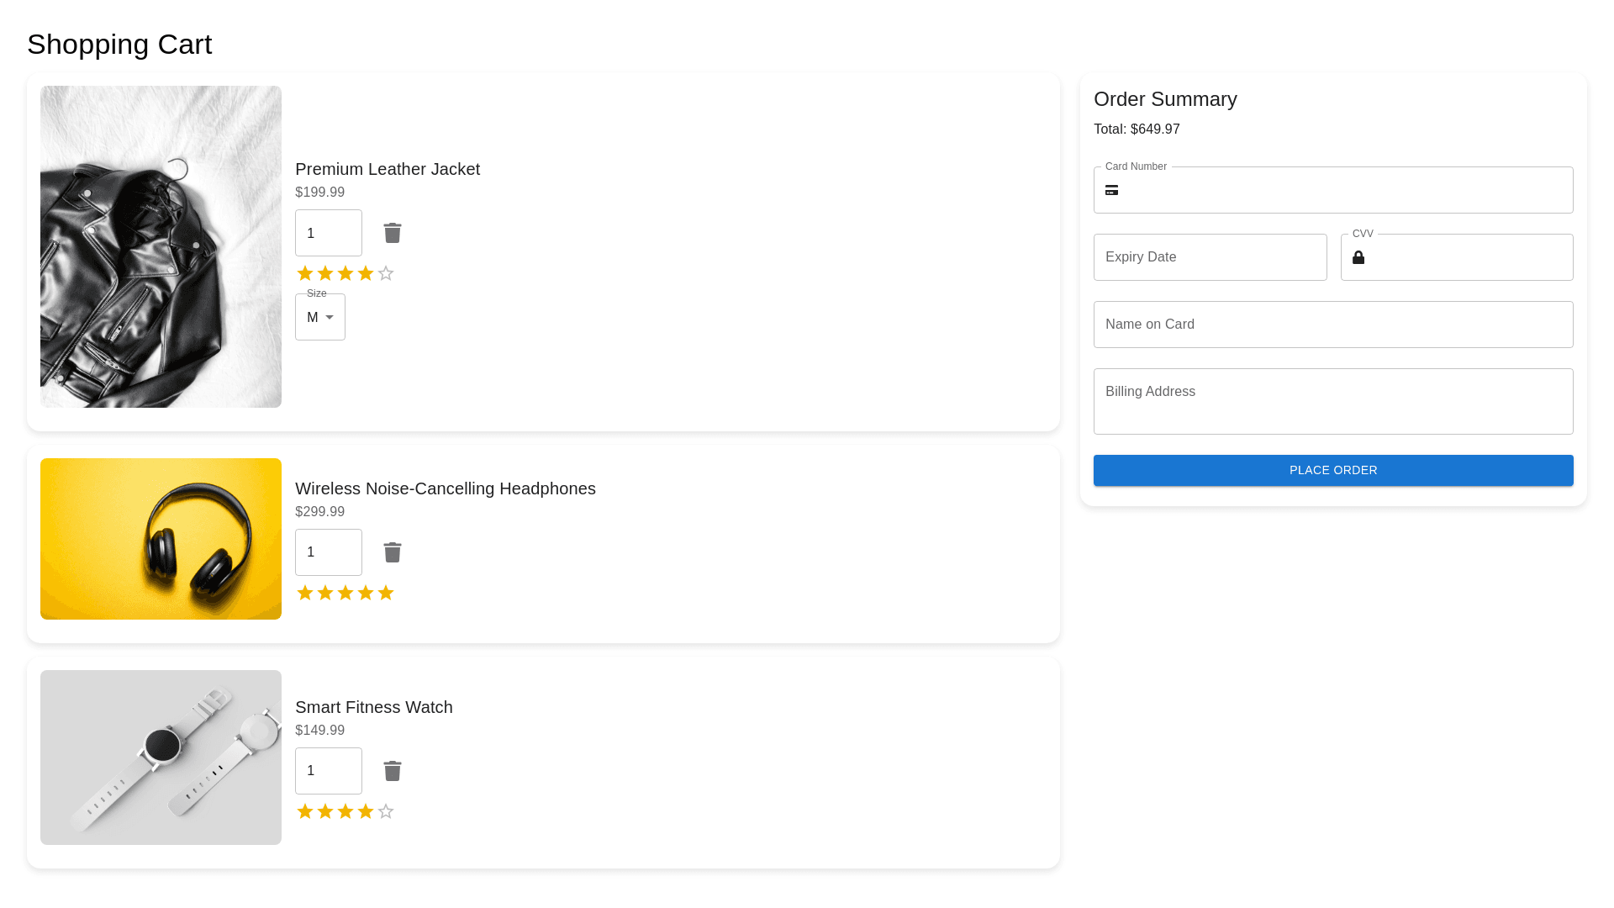This screenshot has height=908, width=1614.
Task: Click the Smart Fitness Watch thumbnail
Action: 161,758
